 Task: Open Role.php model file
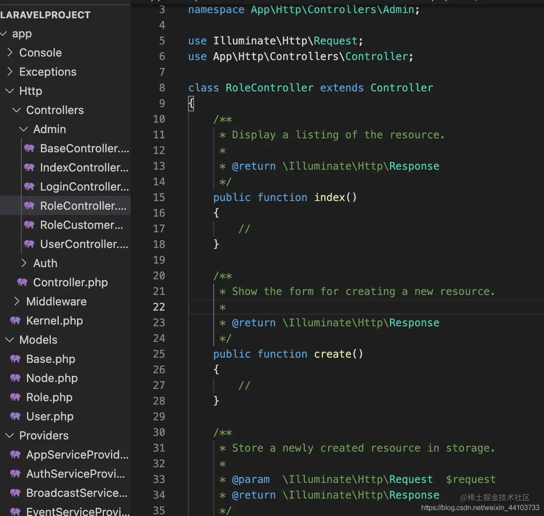tap(65, 397)
